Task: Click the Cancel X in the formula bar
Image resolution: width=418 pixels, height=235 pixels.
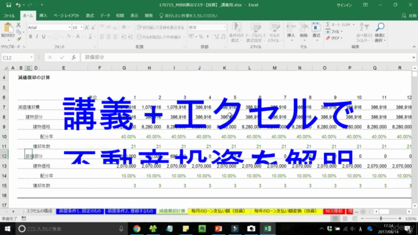Action: tap(50, 57)
